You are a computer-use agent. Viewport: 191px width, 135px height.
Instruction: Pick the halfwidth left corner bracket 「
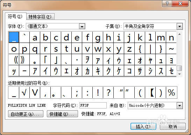pos(45,60)
